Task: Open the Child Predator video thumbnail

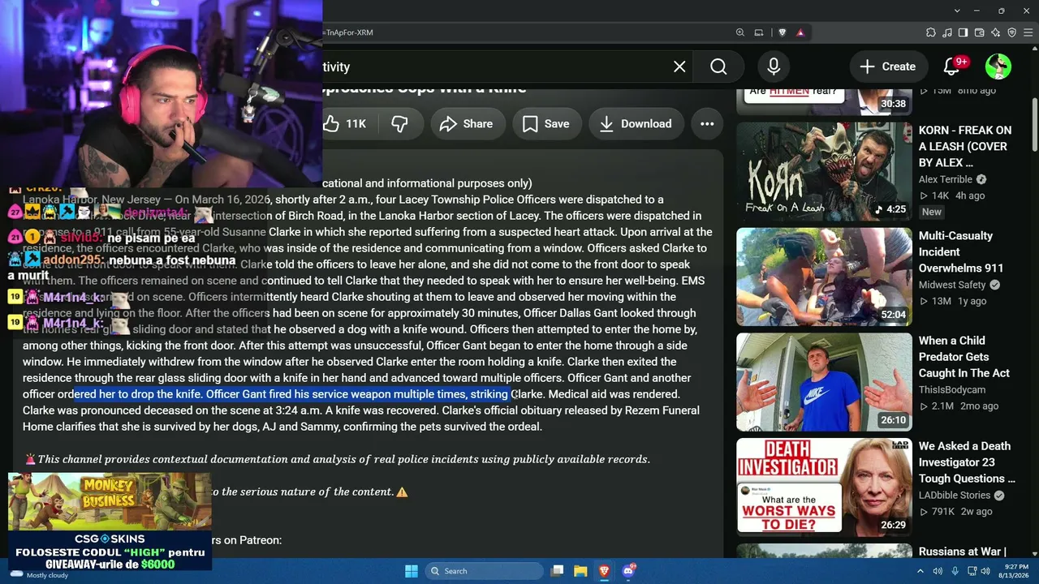Action: pos(824,382)
